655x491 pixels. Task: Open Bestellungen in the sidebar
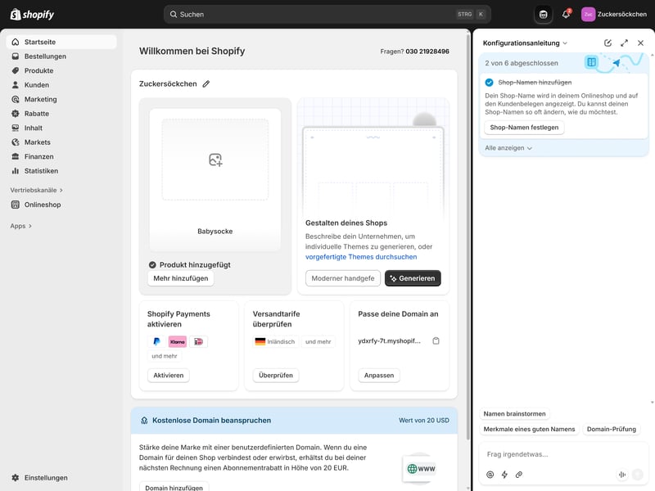(x=45, y=56)
